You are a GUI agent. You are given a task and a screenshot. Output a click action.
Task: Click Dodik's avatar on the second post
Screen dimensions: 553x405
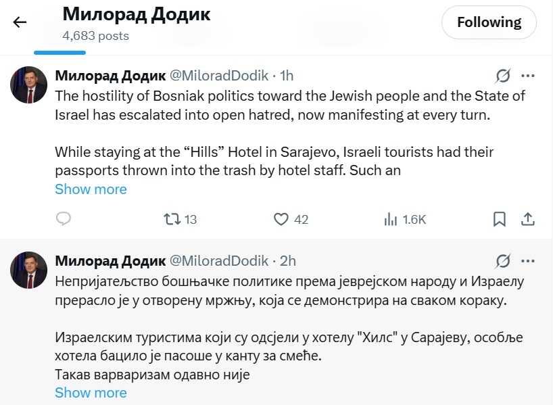coord(28,270)
